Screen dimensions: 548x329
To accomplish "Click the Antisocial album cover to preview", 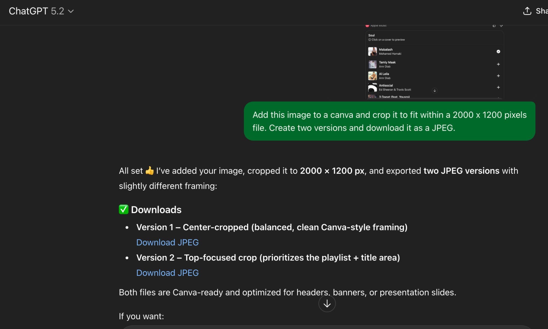I will [373, 88].
